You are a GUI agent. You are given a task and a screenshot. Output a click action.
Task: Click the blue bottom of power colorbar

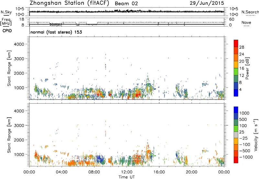pyautogui.click(x=236, y=93)
